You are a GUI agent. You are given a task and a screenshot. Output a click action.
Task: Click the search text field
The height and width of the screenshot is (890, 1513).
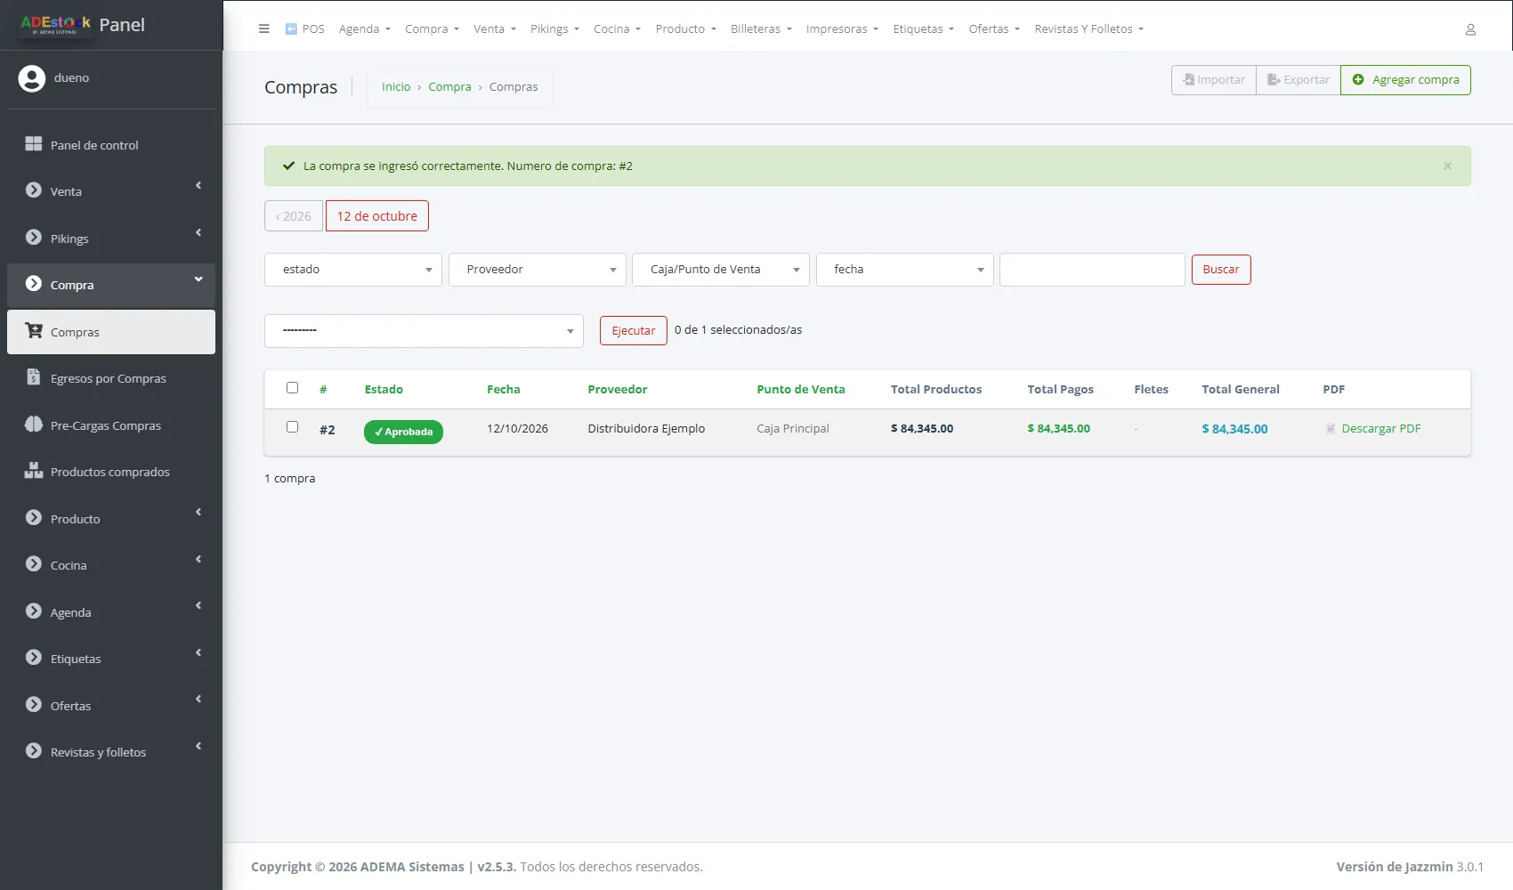(x=1092, y=270)
